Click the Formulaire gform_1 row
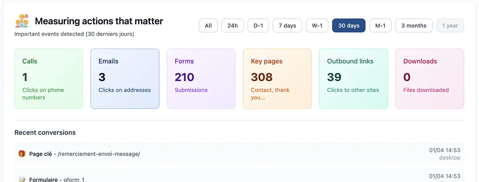This screenshot has height=182, width=479. tap(239, 176)
